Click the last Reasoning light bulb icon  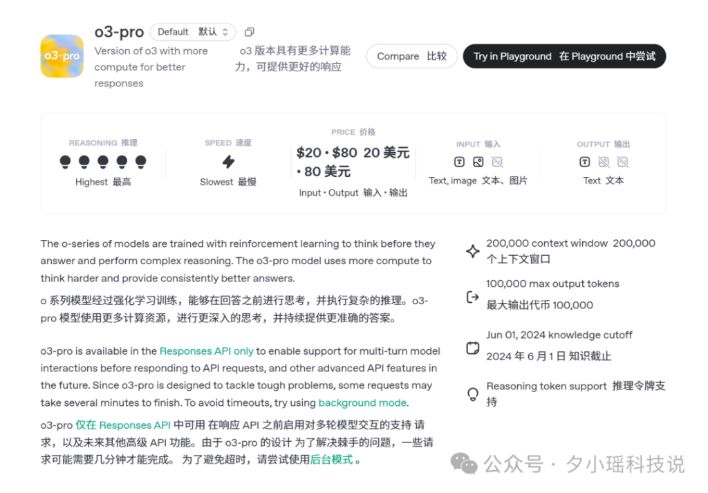(140, 162)
